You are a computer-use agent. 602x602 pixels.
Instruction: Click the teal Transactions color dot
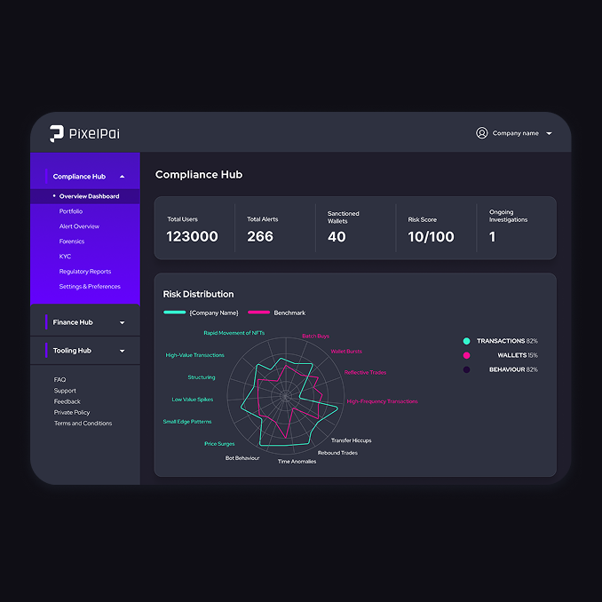[x=467, y=341]
